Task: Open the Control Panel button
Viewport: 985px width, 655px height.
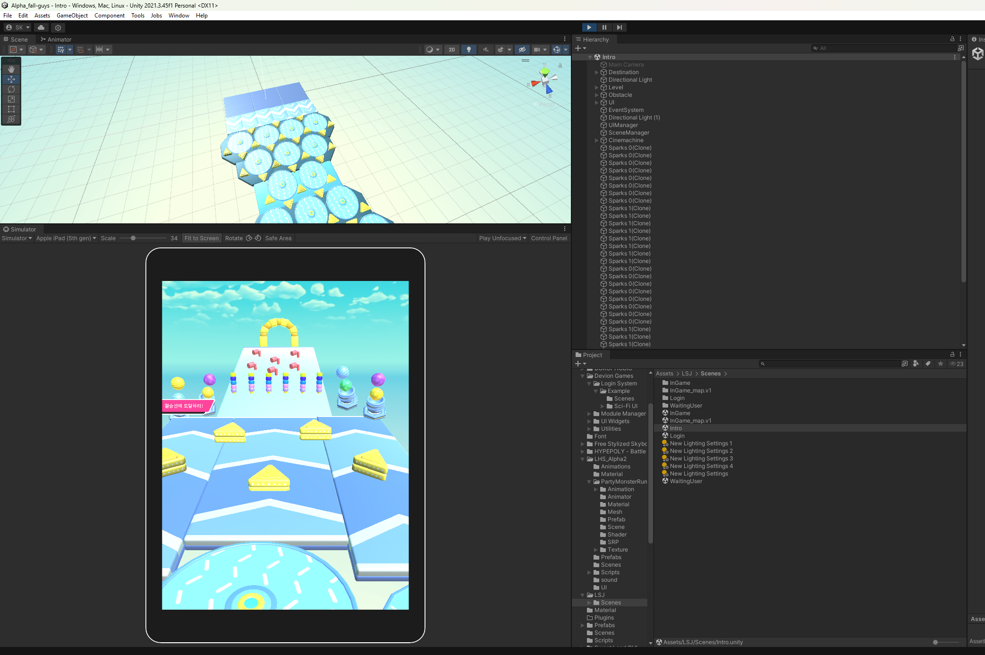Action: [x=549, y=238]
